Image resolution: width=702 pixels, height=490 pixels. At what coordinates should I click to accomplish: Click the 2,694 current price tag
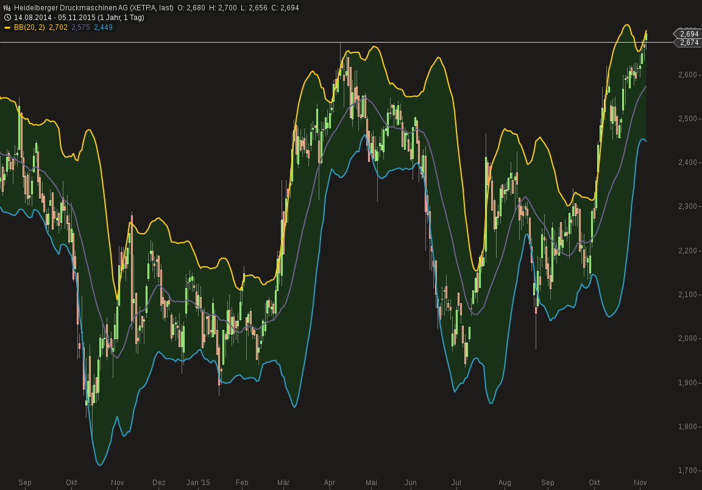pyautogui.click(x=687, y=34)
